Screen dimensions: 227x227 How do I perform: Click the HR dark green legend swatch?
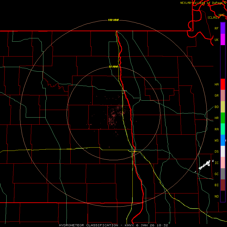[x=223, y=118]
